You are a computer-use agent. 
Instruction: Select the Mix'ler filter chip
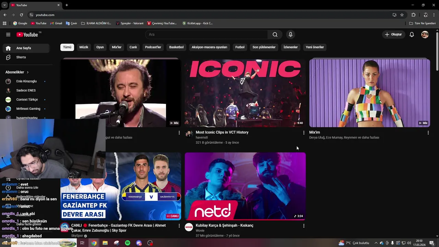[117, 47]
